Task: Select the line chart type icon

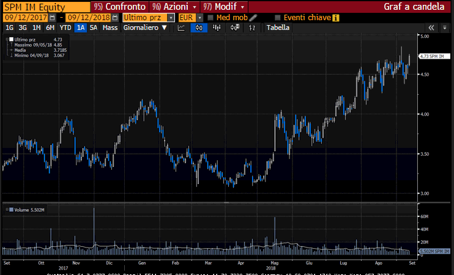Action: pos(182,28)
